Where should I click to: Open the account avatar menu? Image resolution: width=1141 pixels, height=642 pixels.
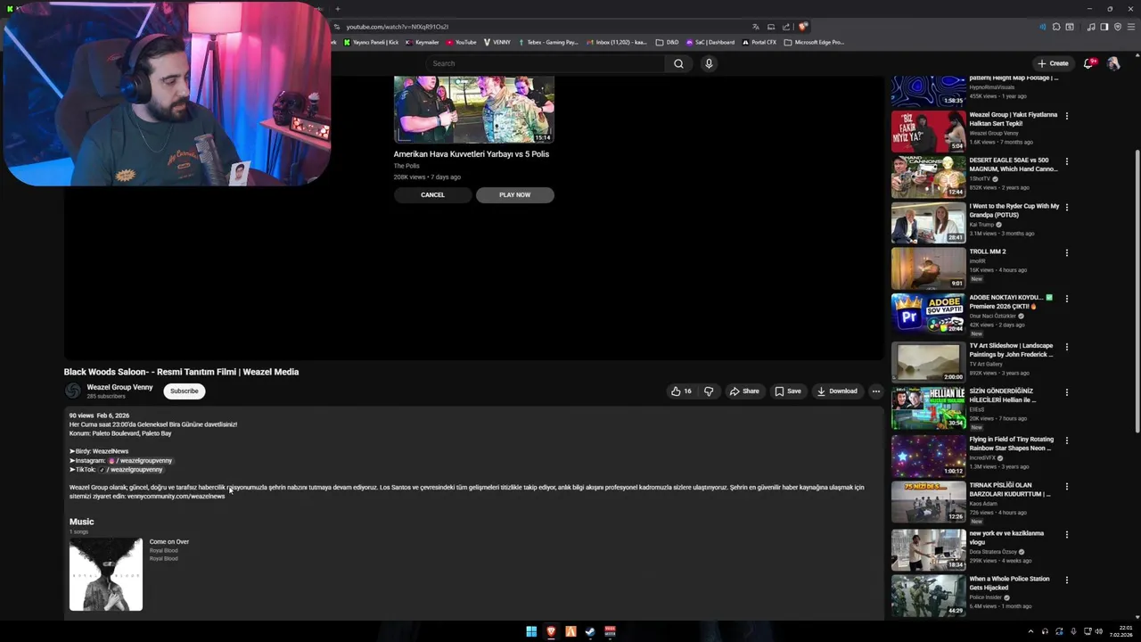[1112, 63]
